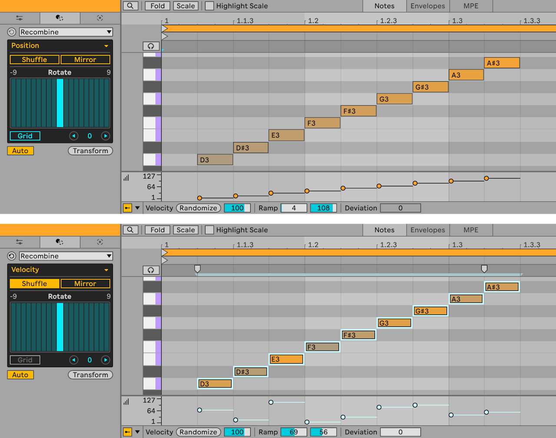Check the Highlight Scale checkbox
This screenshot has height=438, width=556.
210,6
